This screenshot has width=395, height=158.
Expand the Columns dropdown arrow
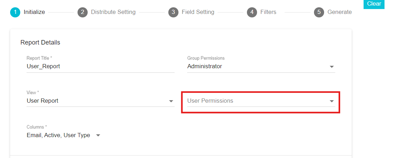[x=98, y=136]
